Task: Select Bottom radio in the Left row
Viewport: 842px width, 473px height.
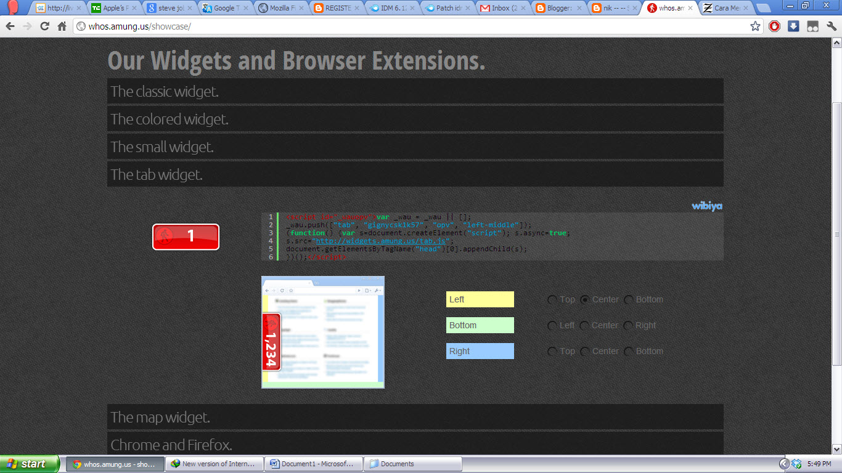Action: pyautogui.click(x=628, y=300)
